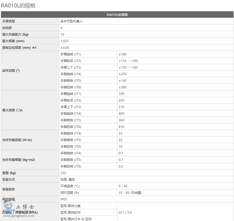Screen dimensions: 234x221
Task: Click the 动作范围 (°) category cell
Action: coord(11,71)
